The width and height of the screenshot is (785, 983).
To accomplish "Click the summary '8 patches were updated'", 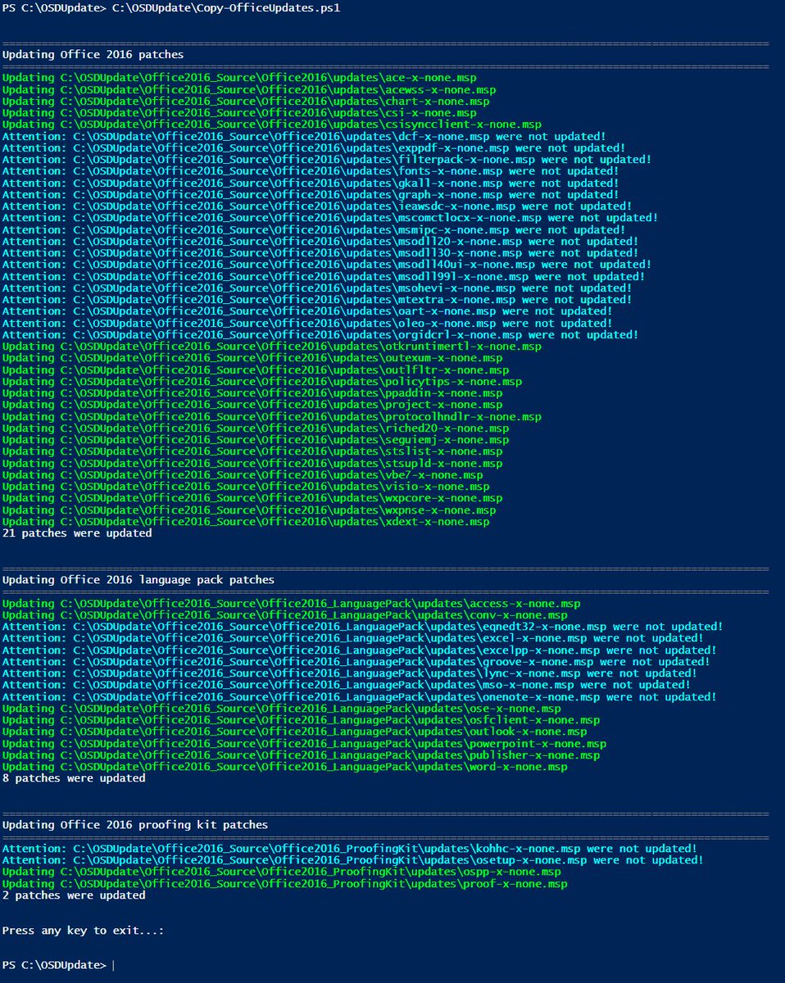I will 74,778.
